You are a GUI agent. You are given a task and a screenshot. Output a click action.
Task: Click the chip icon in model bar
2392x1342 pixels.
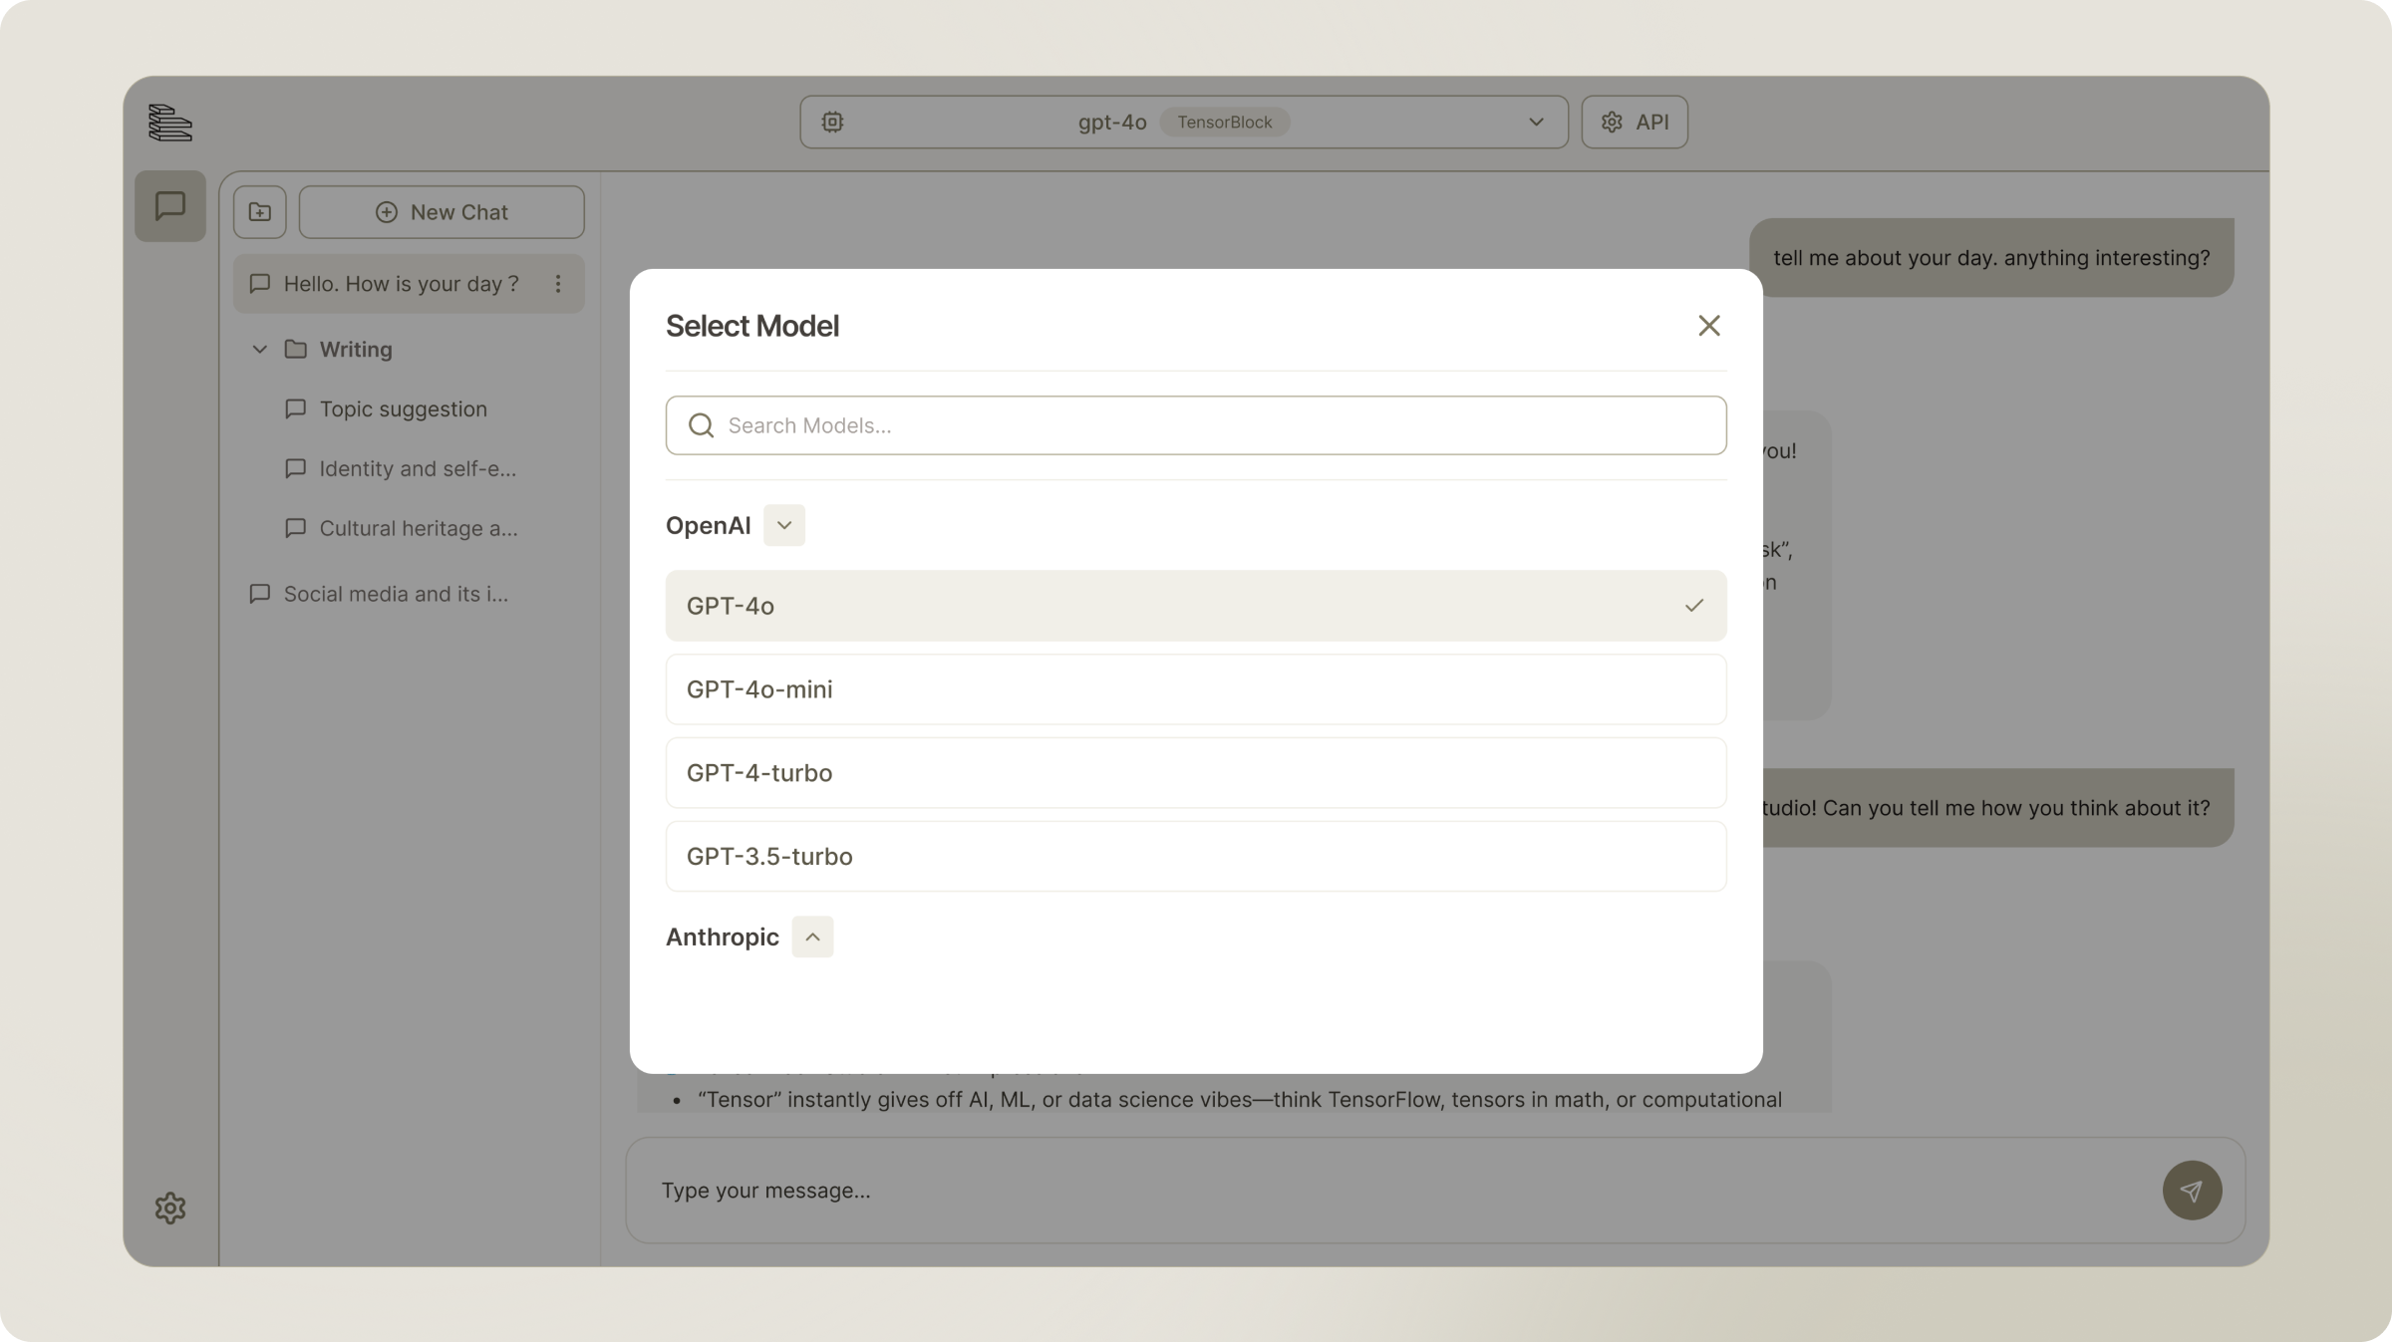pos(832,122)
